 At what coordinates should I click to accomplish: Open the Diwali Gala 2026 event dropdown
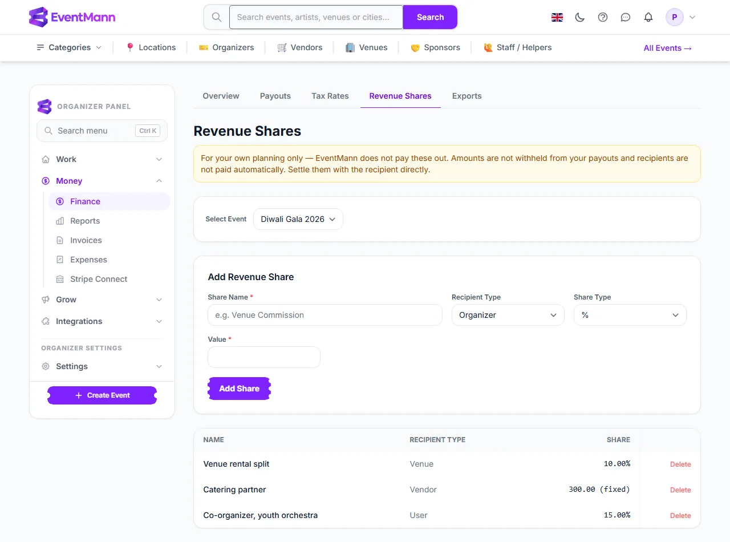(298, 219)
